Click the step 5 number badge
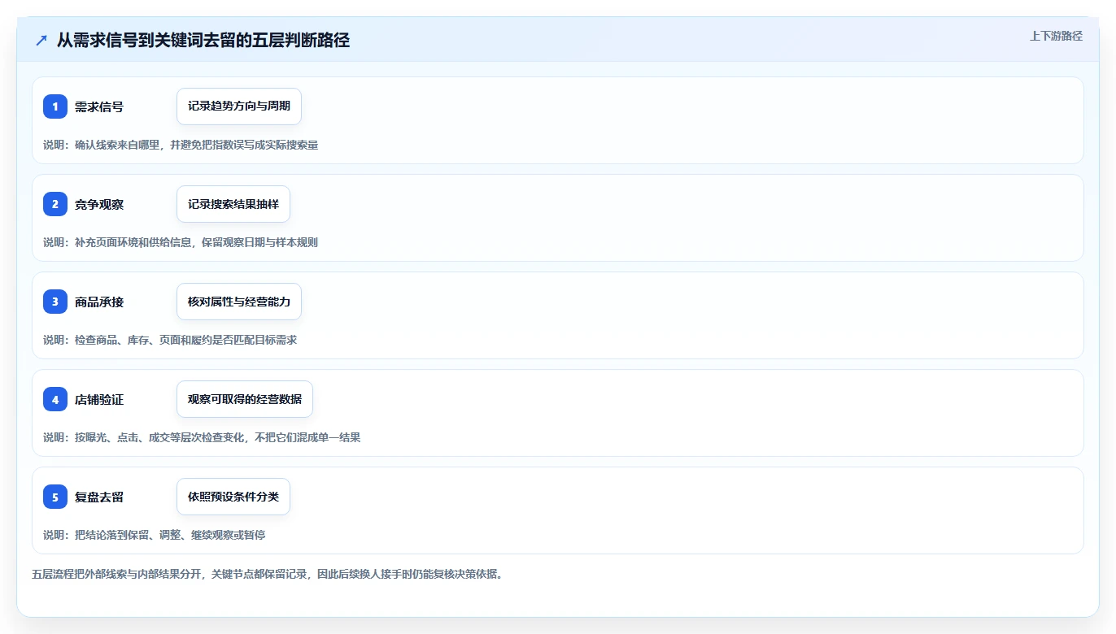This screenshot has height=634, width=1116. tap(55, 497)
